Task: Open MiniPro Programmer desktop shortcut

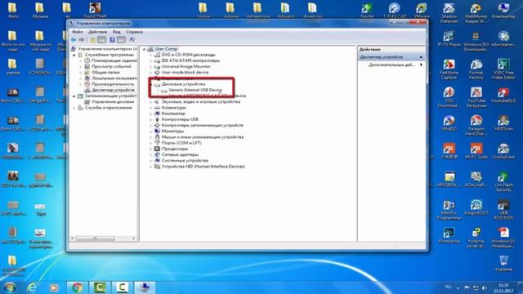Action: pyautogui.click(x=449, y=210)
